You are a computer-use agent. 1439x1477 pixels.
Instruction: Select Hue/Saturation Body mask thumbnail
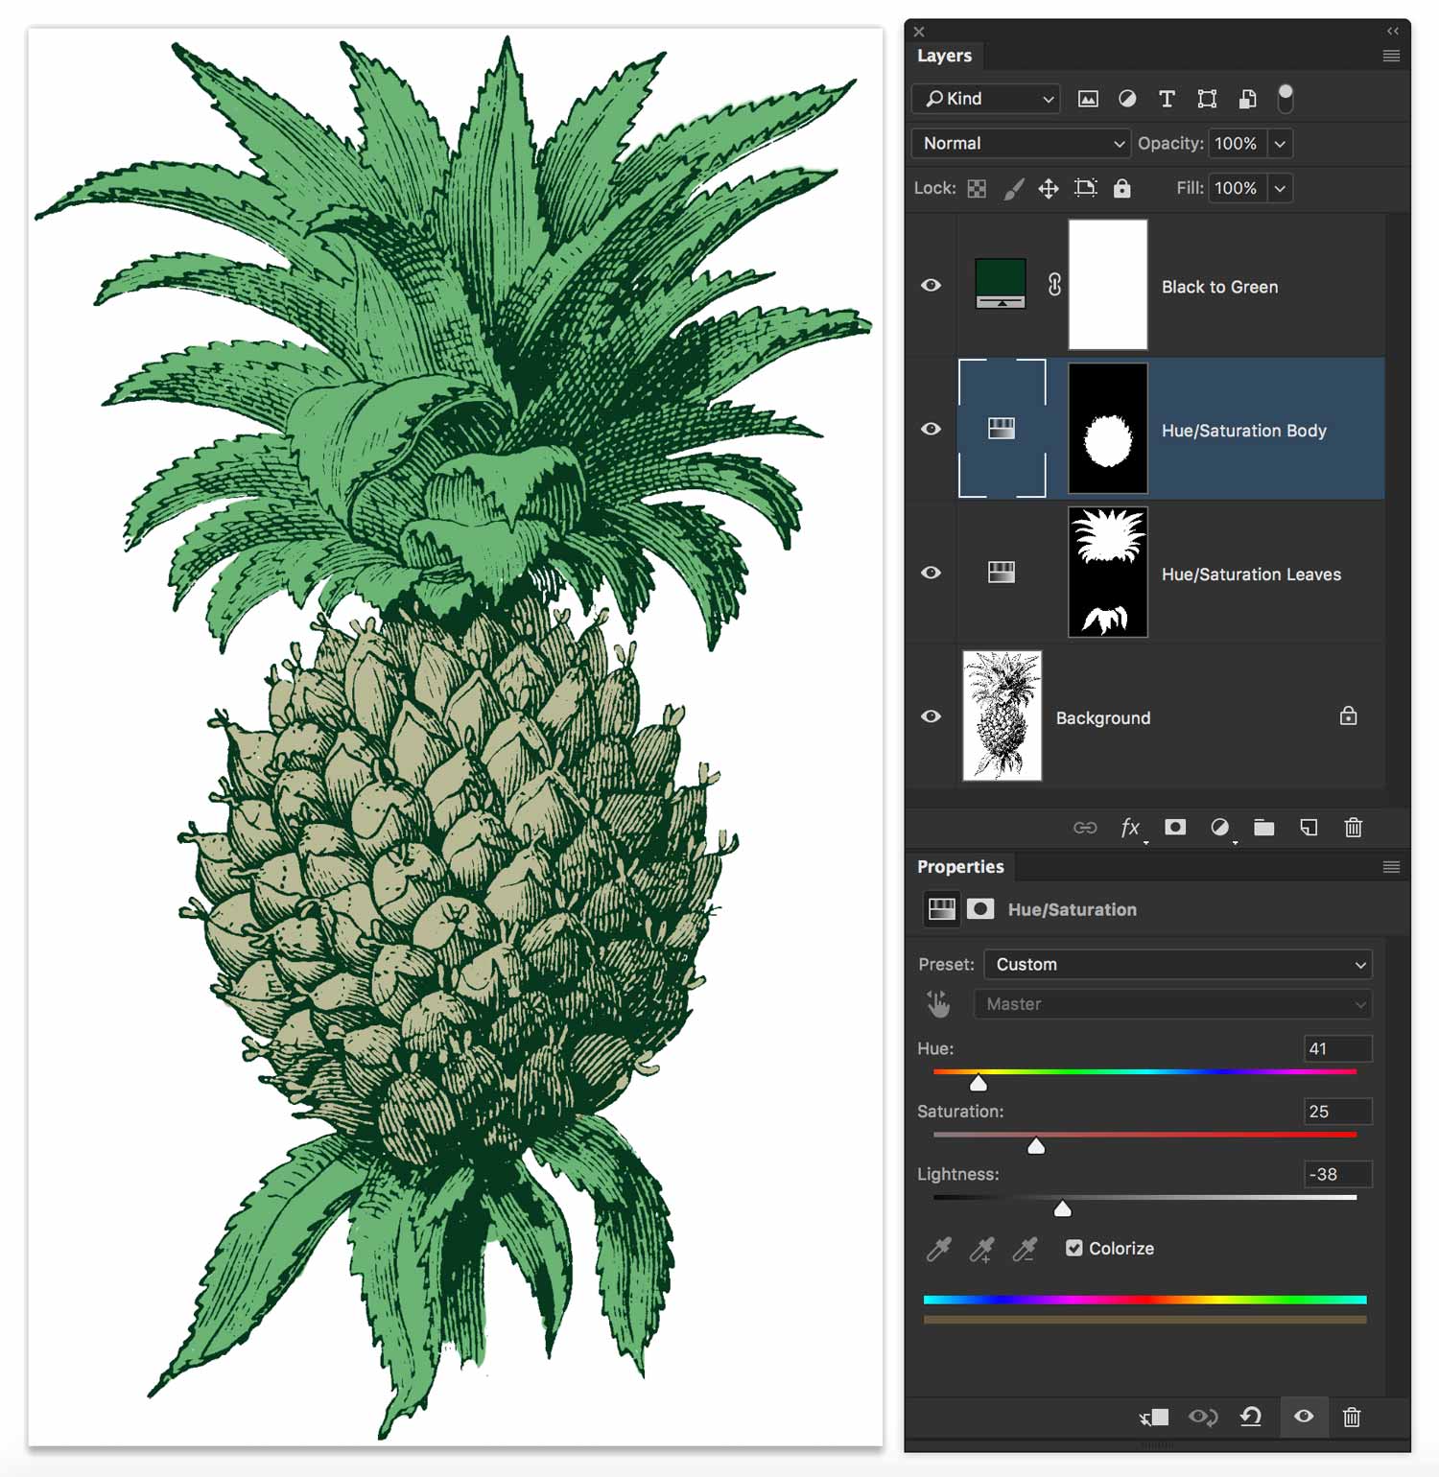[x=1108, y=429]
